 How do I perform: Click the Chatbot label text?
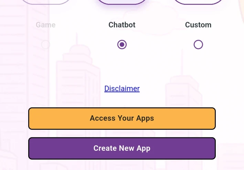122,25
